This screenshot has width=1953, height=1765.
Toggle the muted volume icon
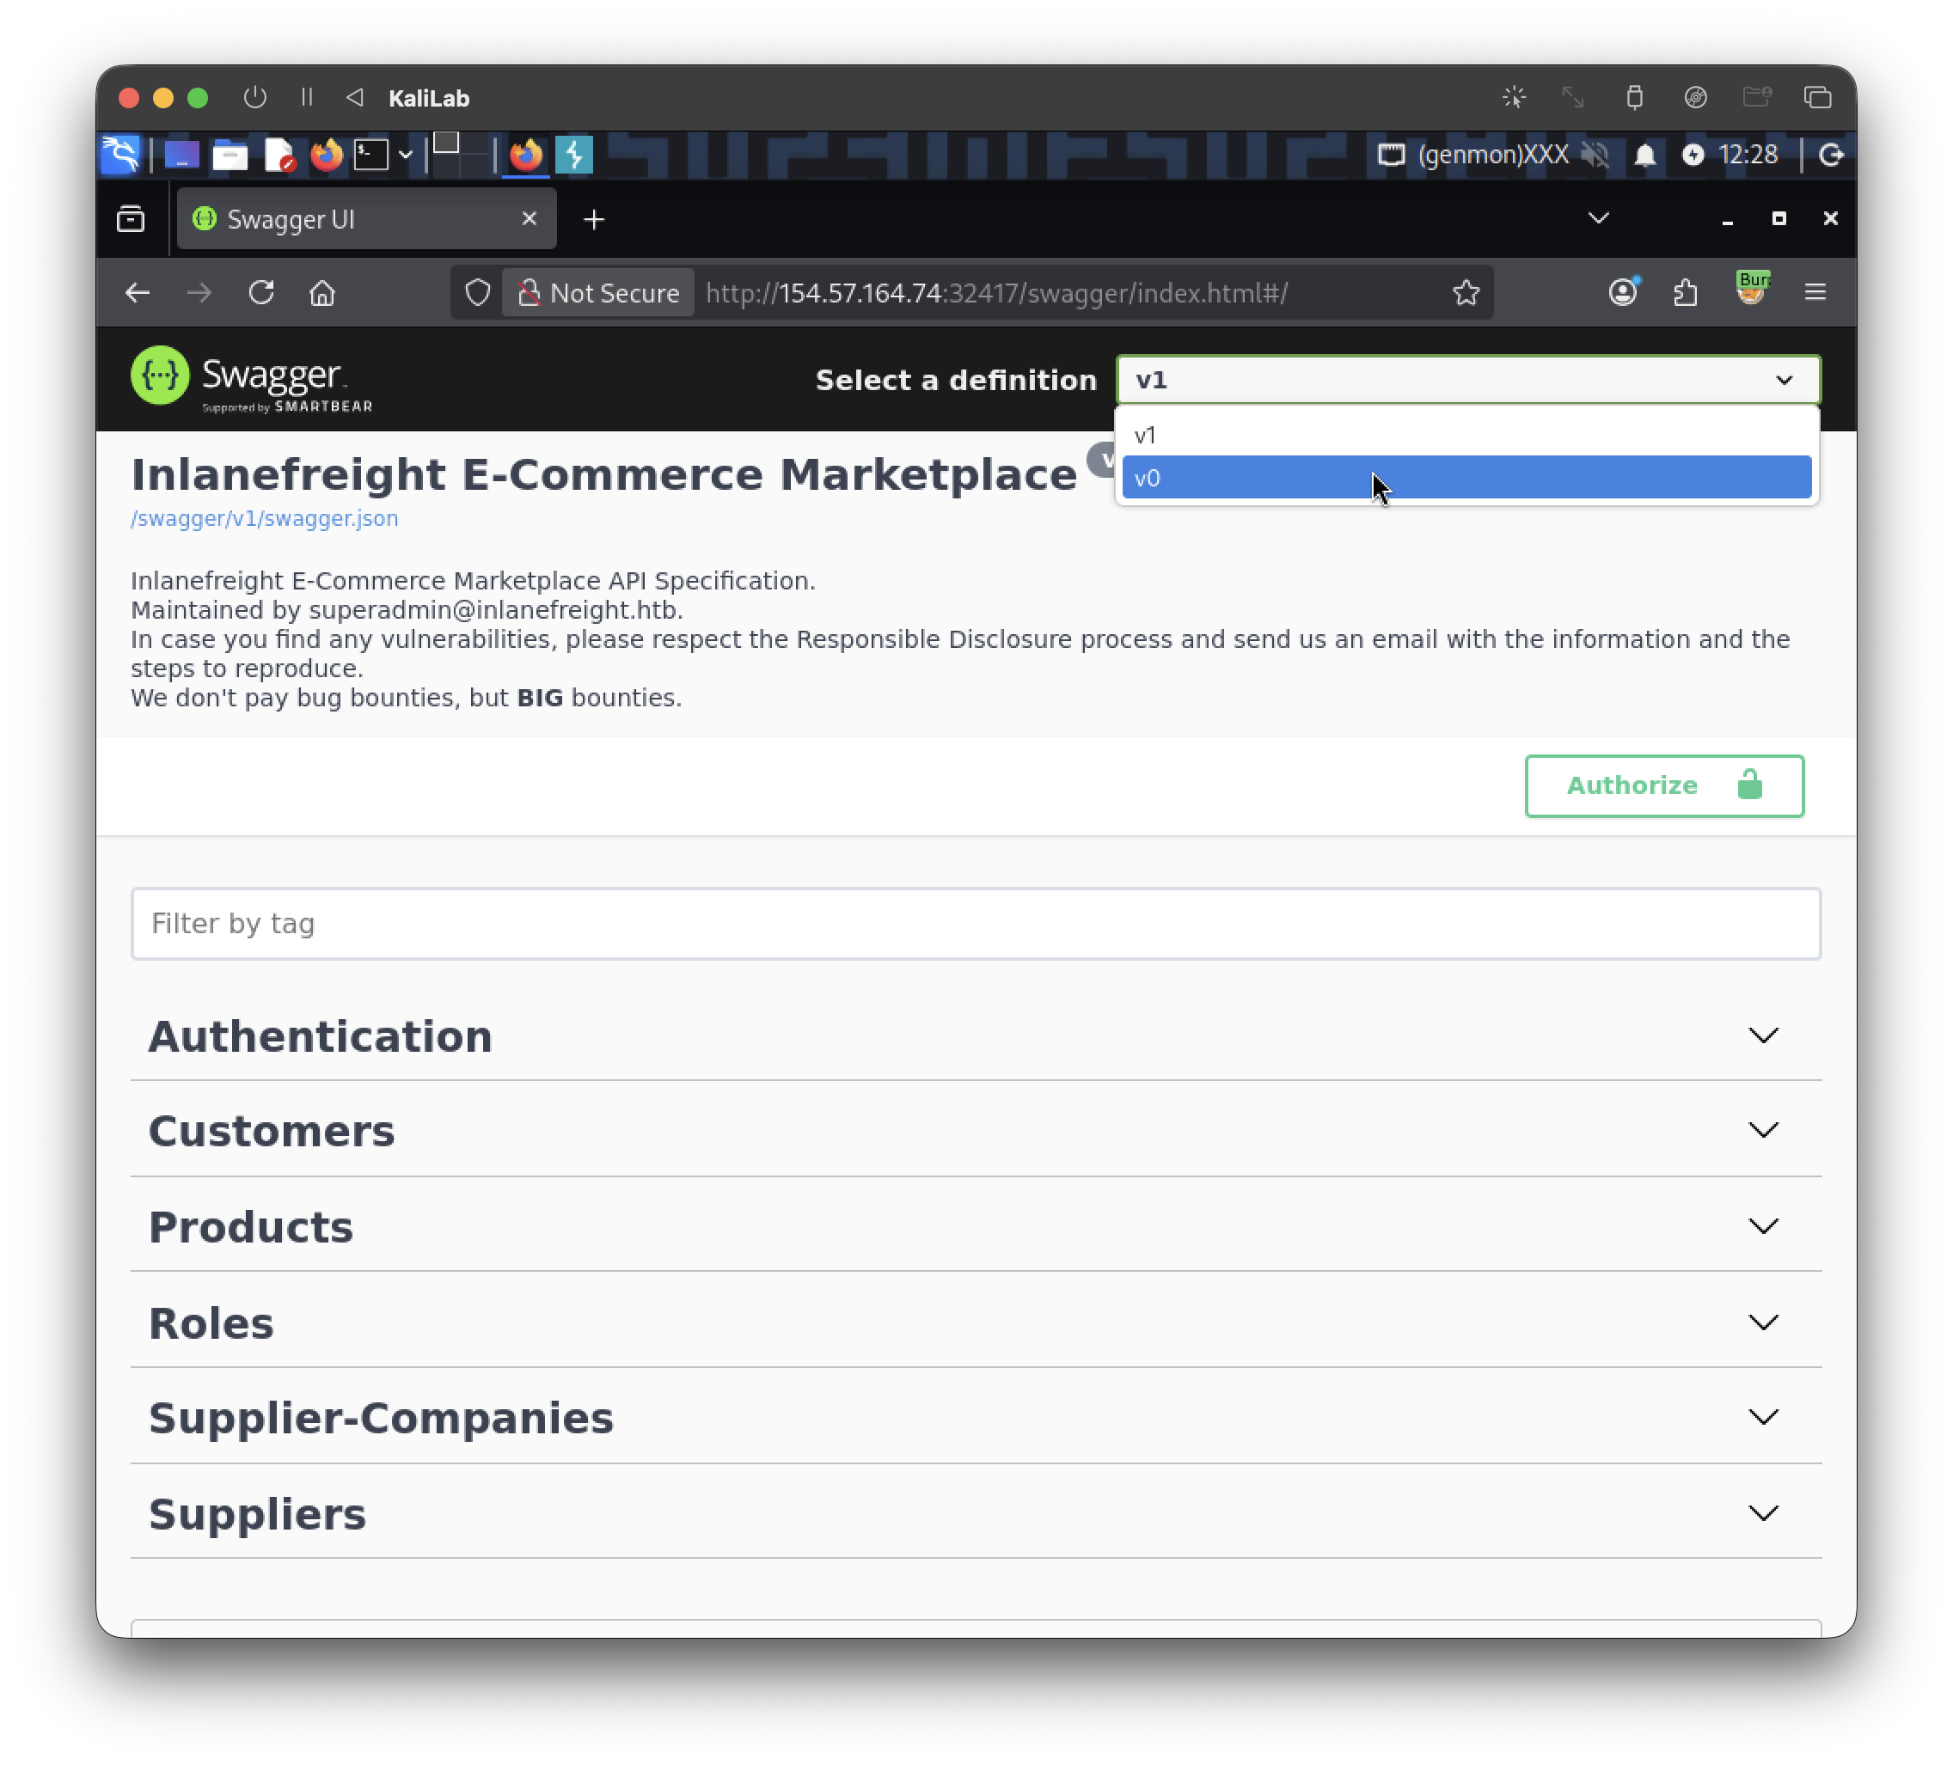coord(1595,155)
